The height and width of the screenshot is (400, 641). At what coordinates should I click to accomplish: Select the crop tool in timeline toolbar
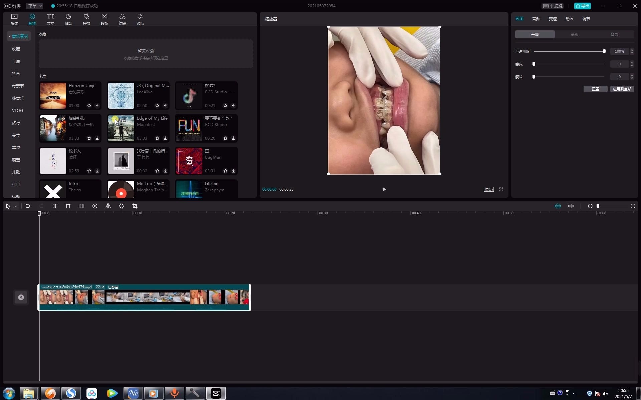(135, 206)
